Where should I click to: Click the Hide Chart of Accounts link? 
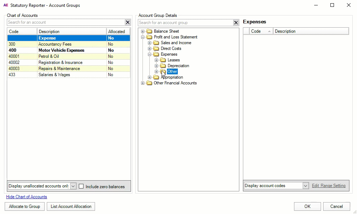tap(27, 197)
